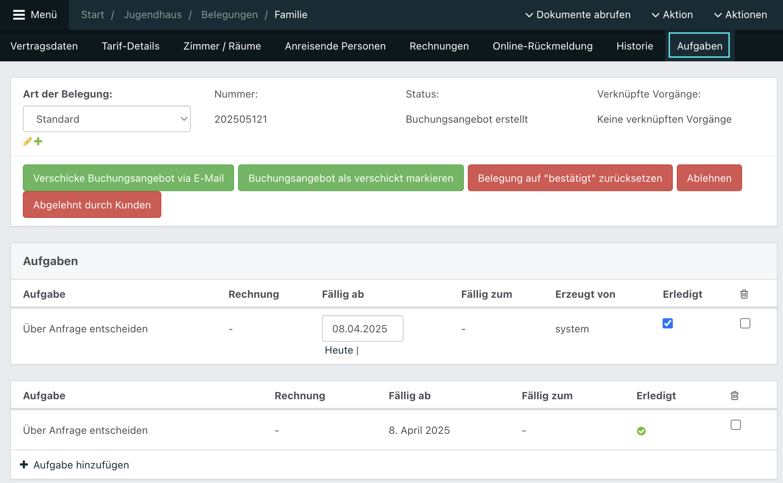Expand the Dokumente abrufen menu
This screenshot has height=483, width=783.
coord(578,15)
